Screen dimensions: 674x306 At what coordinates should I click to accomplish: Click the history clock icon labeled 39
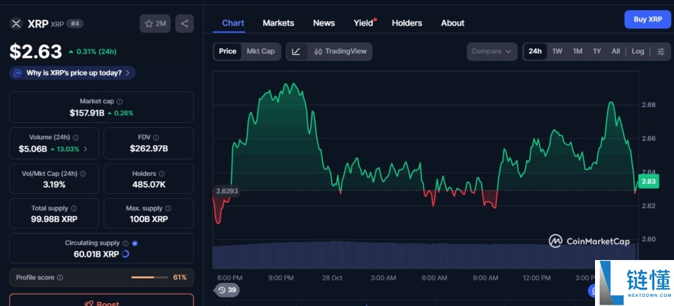pos(227,290)
